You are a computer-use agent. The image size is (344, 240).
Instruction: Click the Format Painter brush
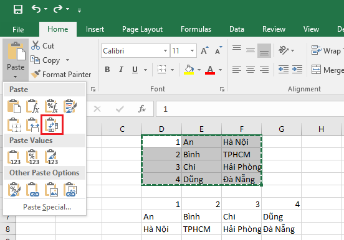[36, 74]
